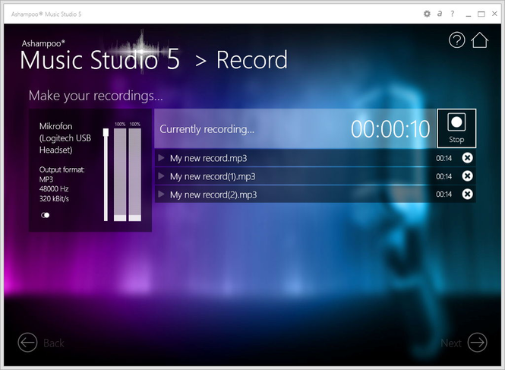Select My new record(2).mp3 file name
505x370 pixels.
[x=213, y=194]
